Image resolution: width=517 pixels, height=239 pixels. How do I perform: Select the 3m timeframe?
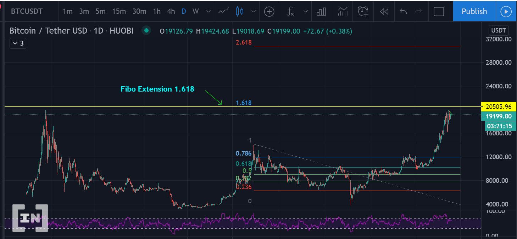[x=84, y=11]
